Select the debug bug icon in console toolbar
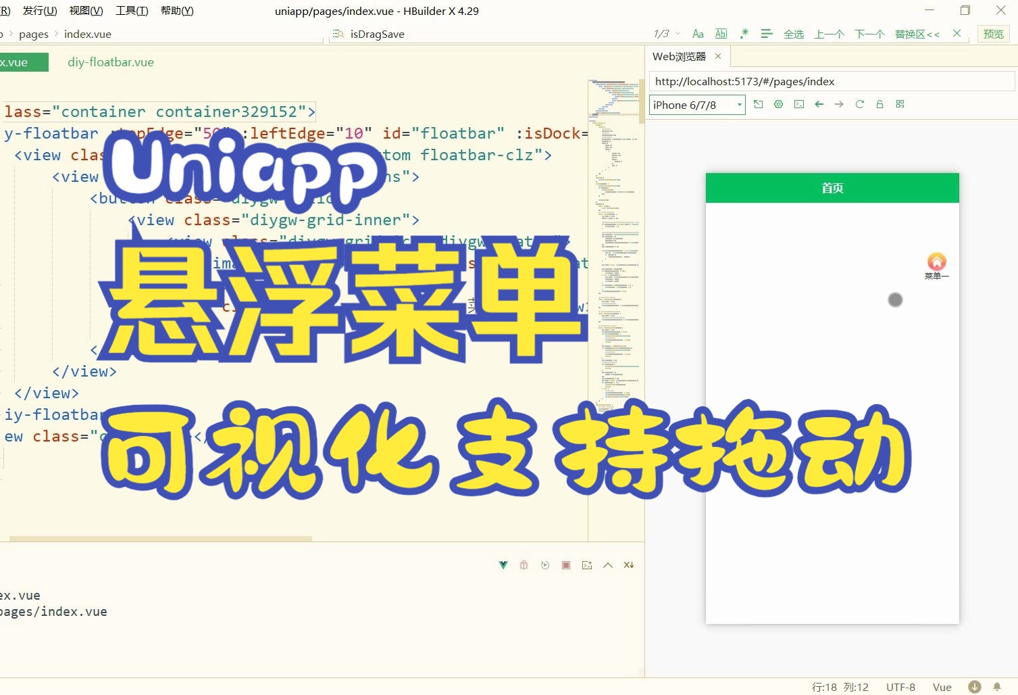The height and width of the screenshot is (695, 1018). click(x=524, y=565)
